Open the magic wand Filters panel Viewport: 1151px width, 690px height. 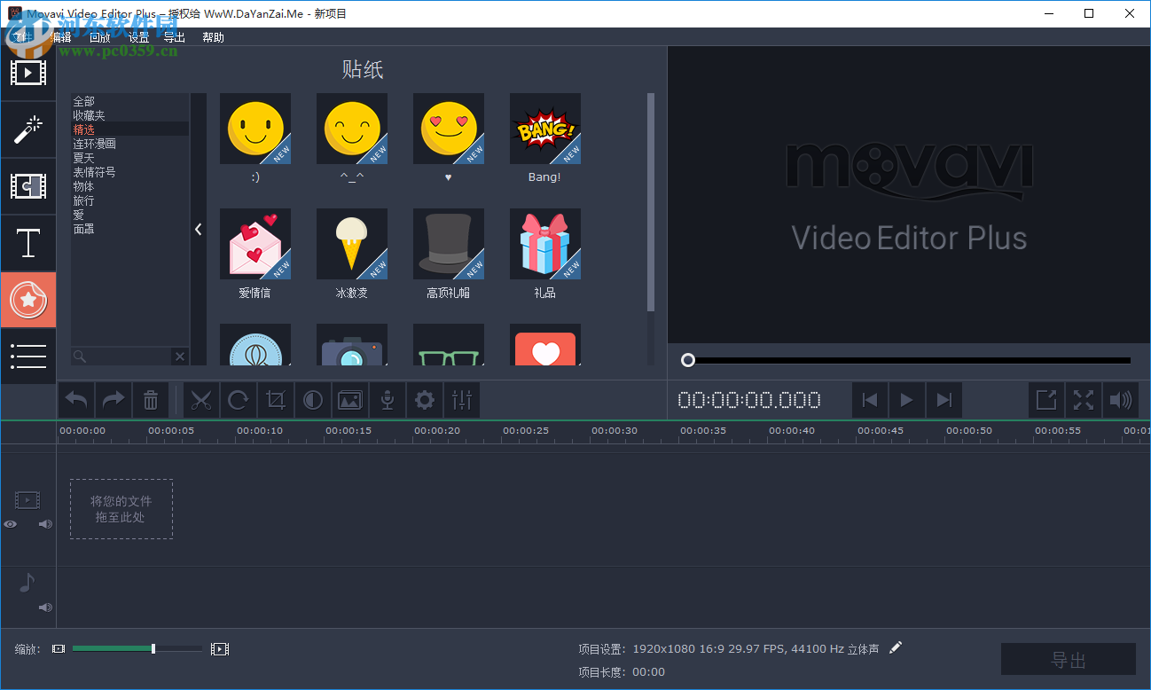28,129
